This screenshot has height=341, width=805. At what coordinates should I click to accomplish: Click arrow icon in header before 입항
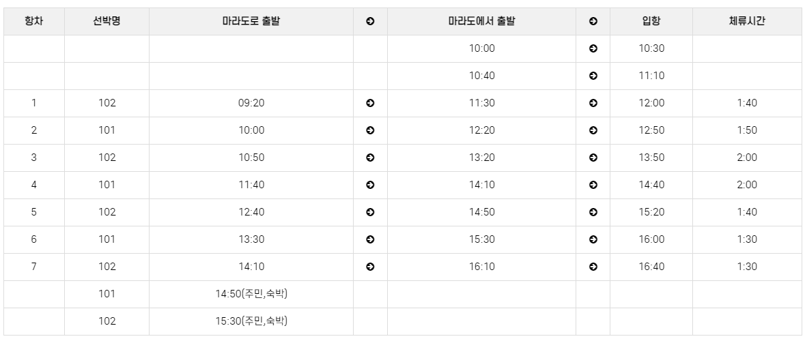[593, 22]
